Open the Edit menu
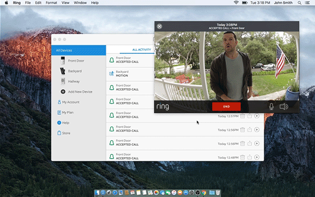The image size is (315, 197). (x=38, y=3)
